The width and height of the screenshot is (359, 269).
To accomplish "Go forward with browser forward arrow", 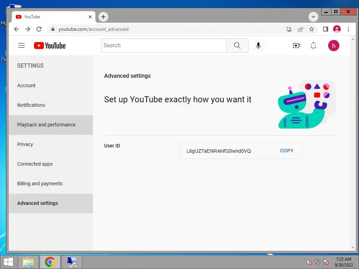I will (x=28, y=29).
